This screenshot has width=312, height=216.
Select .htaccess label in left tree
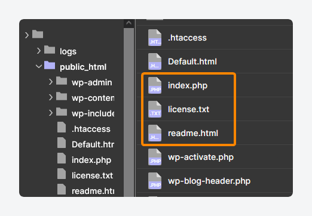(x=91, y=129)
